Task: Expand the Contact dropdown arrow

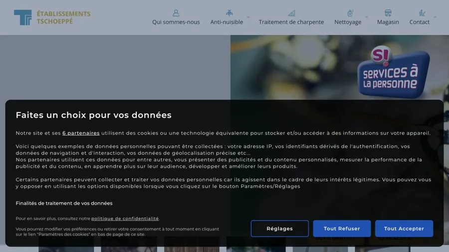Action: pos(435,17)
